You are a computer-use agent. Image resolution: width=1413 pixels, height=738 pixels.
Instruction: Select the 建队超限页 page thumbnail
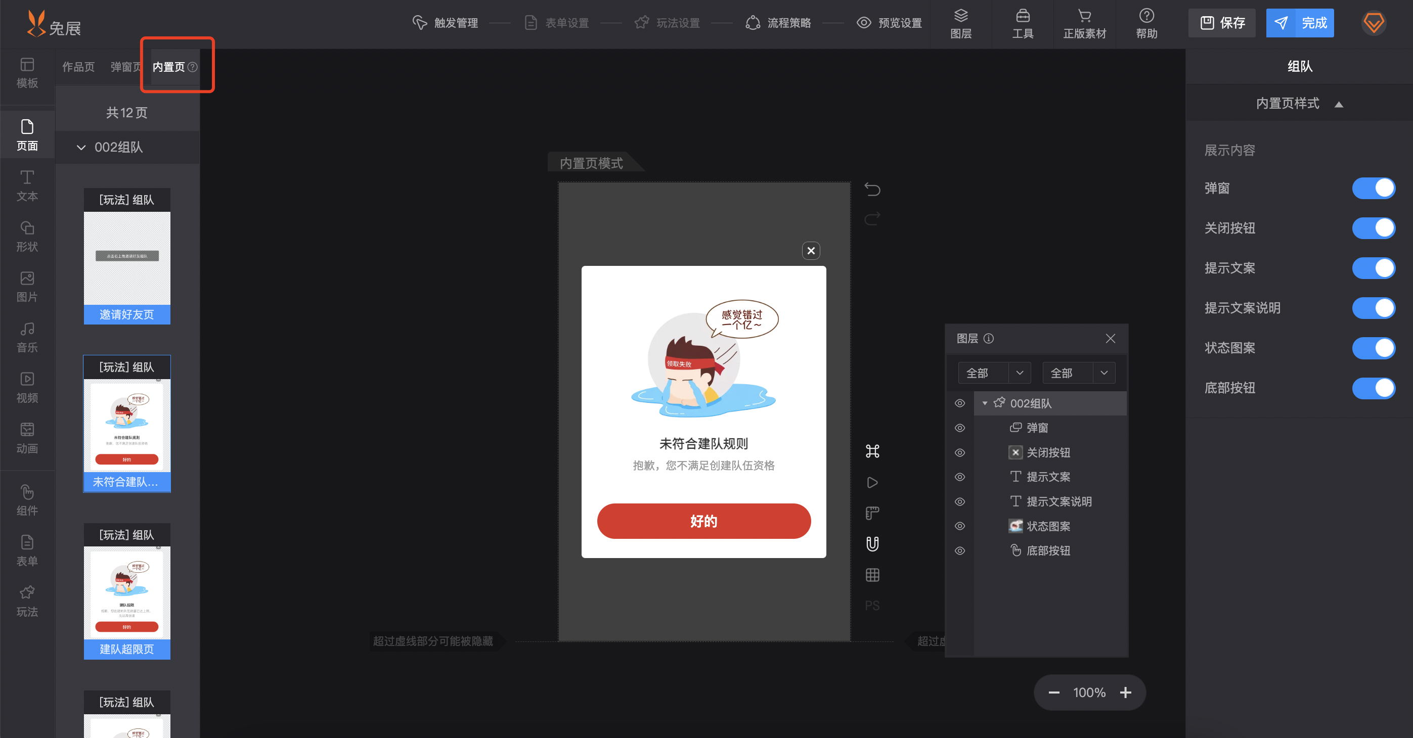tap(127, 591)
